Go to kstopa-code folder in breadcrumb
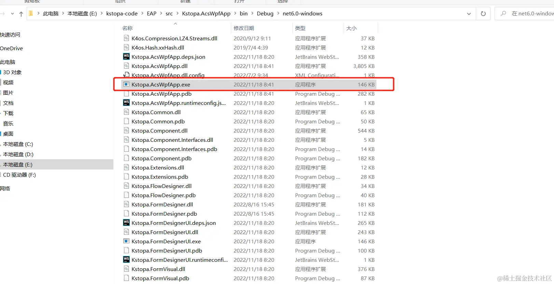The width and height of the screenshot is (554, 284). pos(122,14)
